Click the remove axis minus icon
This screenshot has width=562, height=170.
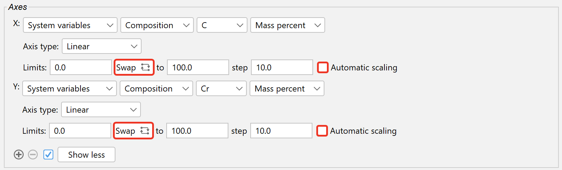click(x=33, y=155)
